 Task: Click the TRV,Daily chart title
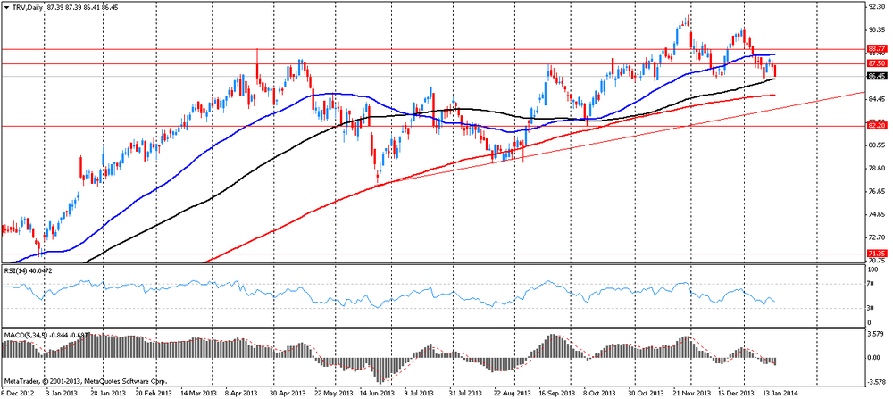click(x=29, y=7)
